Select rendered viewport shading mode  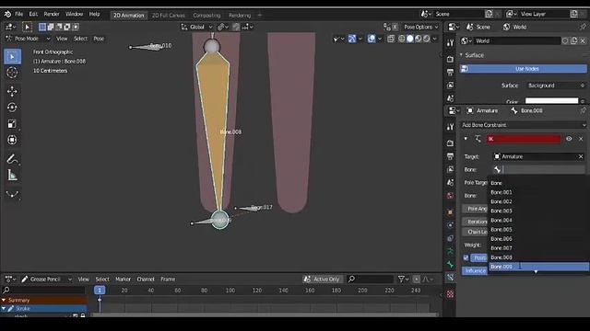427,39
